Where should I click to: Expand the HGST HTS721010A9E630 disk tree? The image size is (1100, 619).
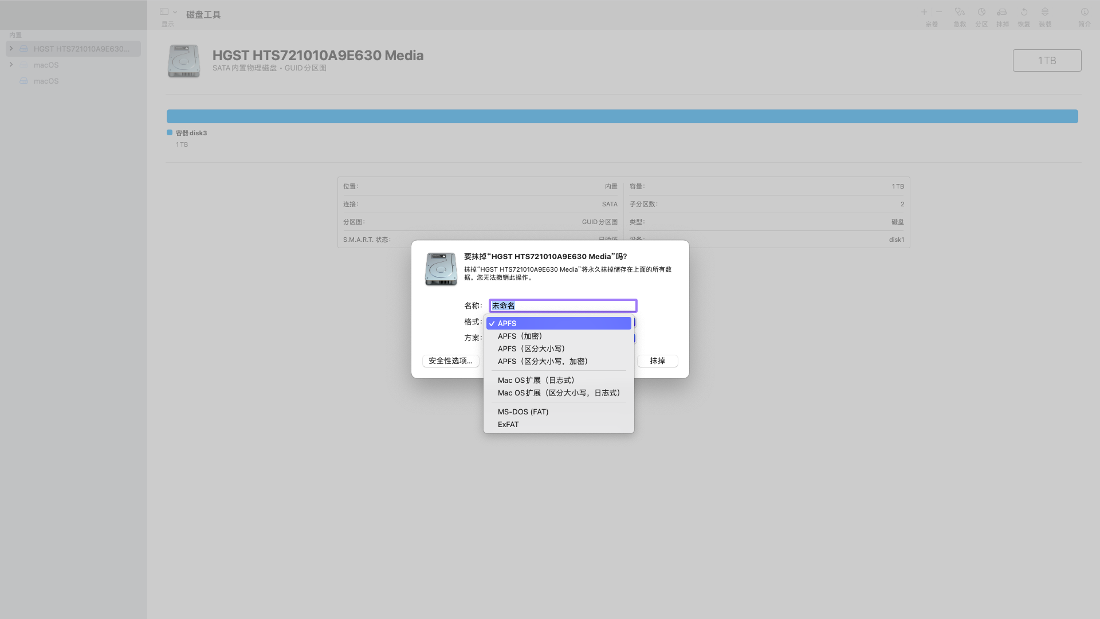[x=11, y=49]
